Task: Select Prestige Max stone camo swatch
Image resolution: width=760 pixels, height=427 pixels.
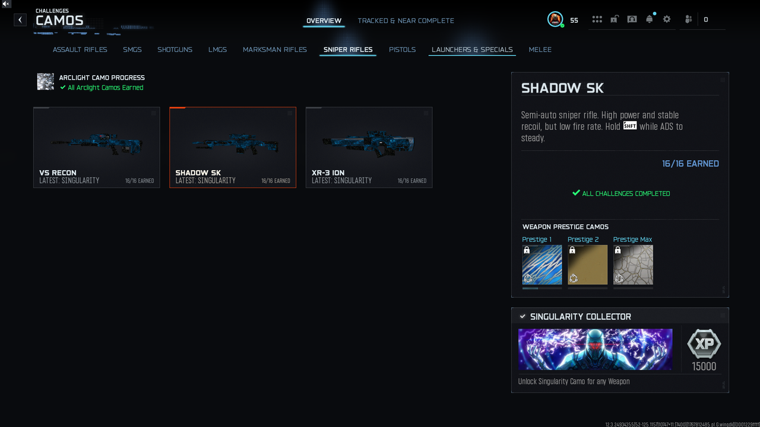Action: (x=633, y=265)
